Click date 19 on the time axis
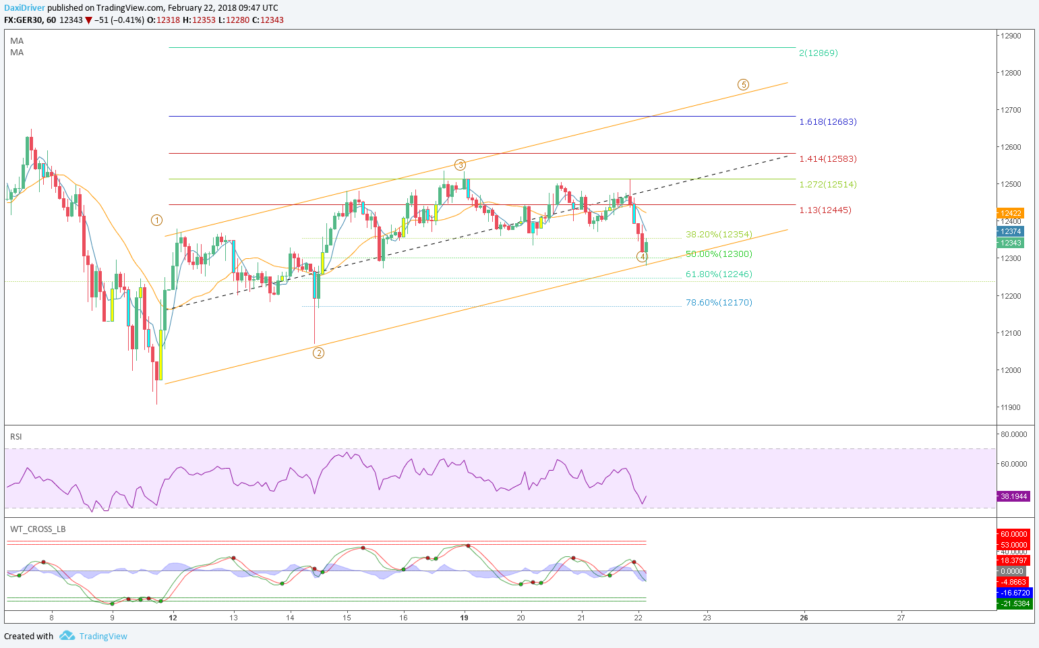 (x=464, y=617)
